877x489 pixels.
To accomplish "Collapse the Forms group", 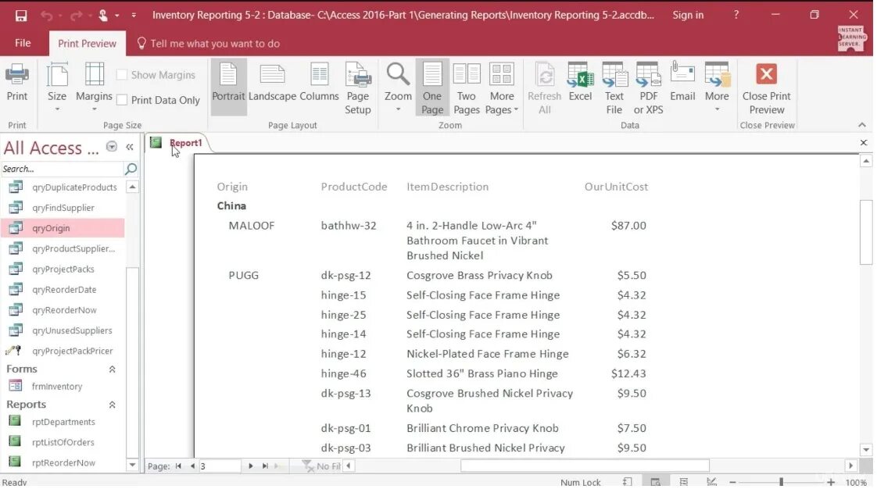I will click(112, 369).
